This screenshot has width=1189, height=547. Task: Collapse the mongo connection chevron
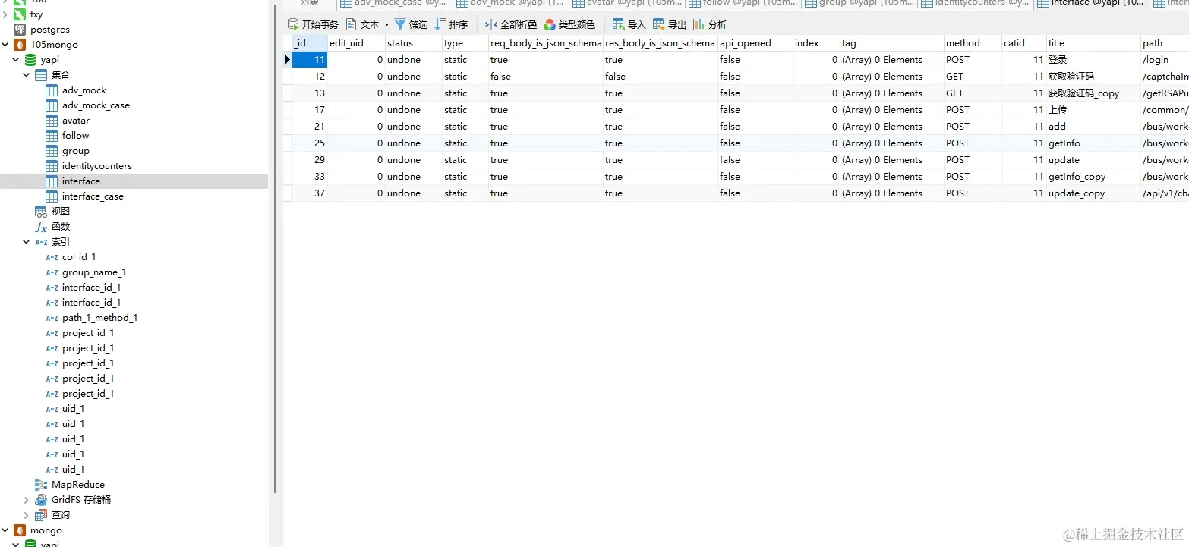coord(5,530)
